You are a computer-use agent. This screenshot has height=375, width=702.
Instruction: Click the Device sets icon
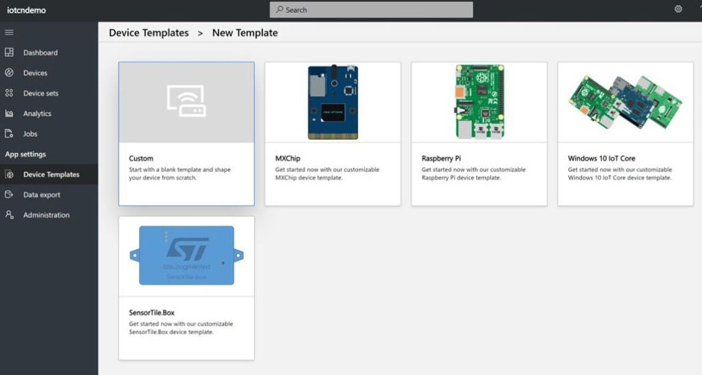[x=9, y=93]
